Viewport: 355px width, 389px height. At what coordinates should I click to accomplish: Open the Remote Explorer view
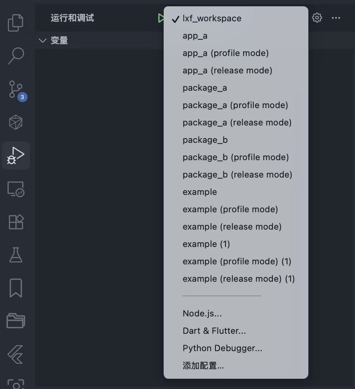point(16,189)
